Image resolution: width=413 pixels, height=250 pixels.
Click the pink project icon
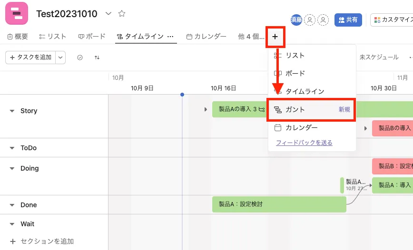[17, 13]
